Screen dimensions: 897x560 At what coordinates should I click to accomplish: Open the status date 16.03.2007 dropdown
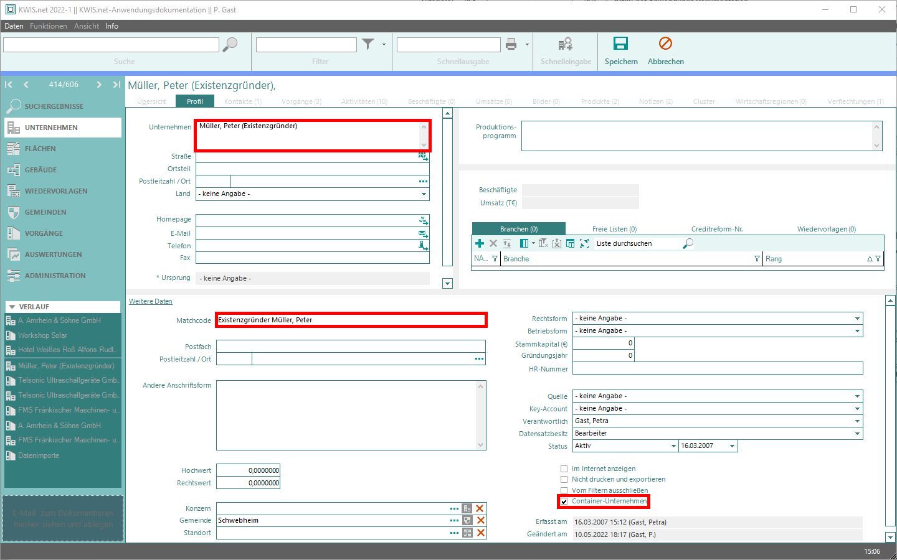pyautogui.click(x=732, y=446)
